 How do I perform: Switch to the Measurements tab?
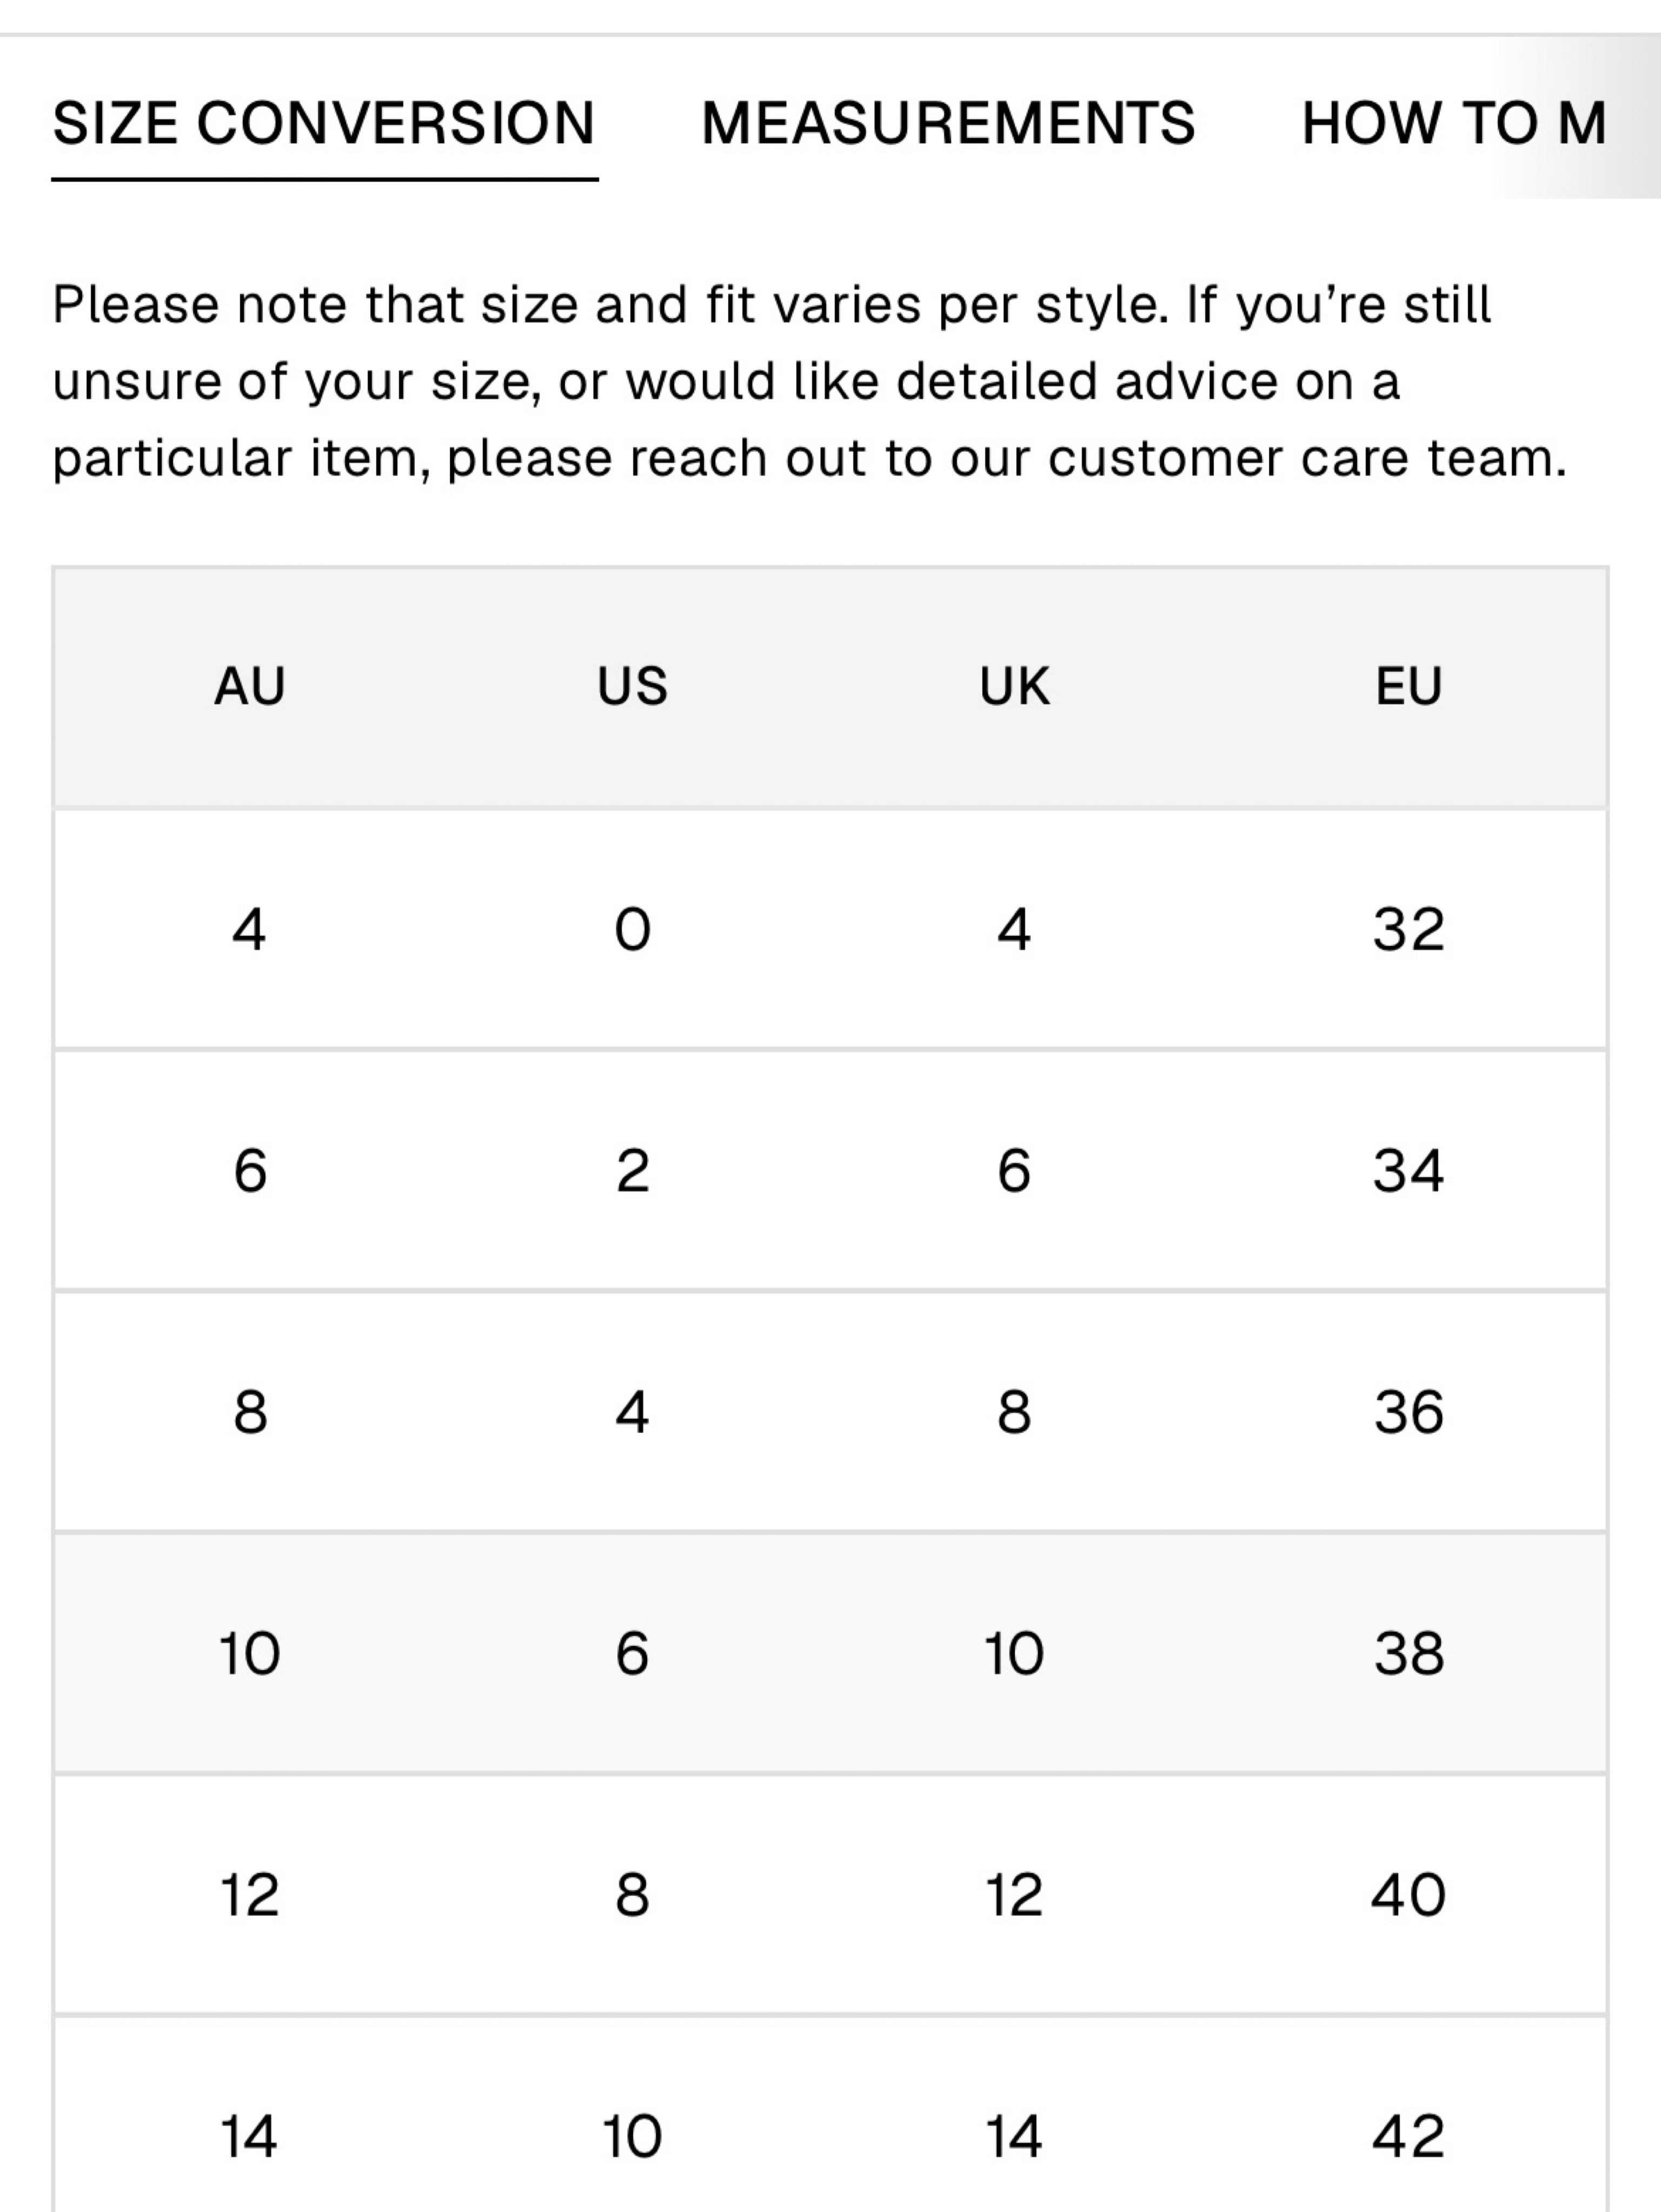coord(948,124)
